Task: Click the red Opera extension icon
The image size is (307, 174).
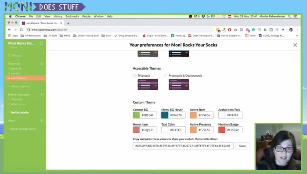Action: [230, 30]
